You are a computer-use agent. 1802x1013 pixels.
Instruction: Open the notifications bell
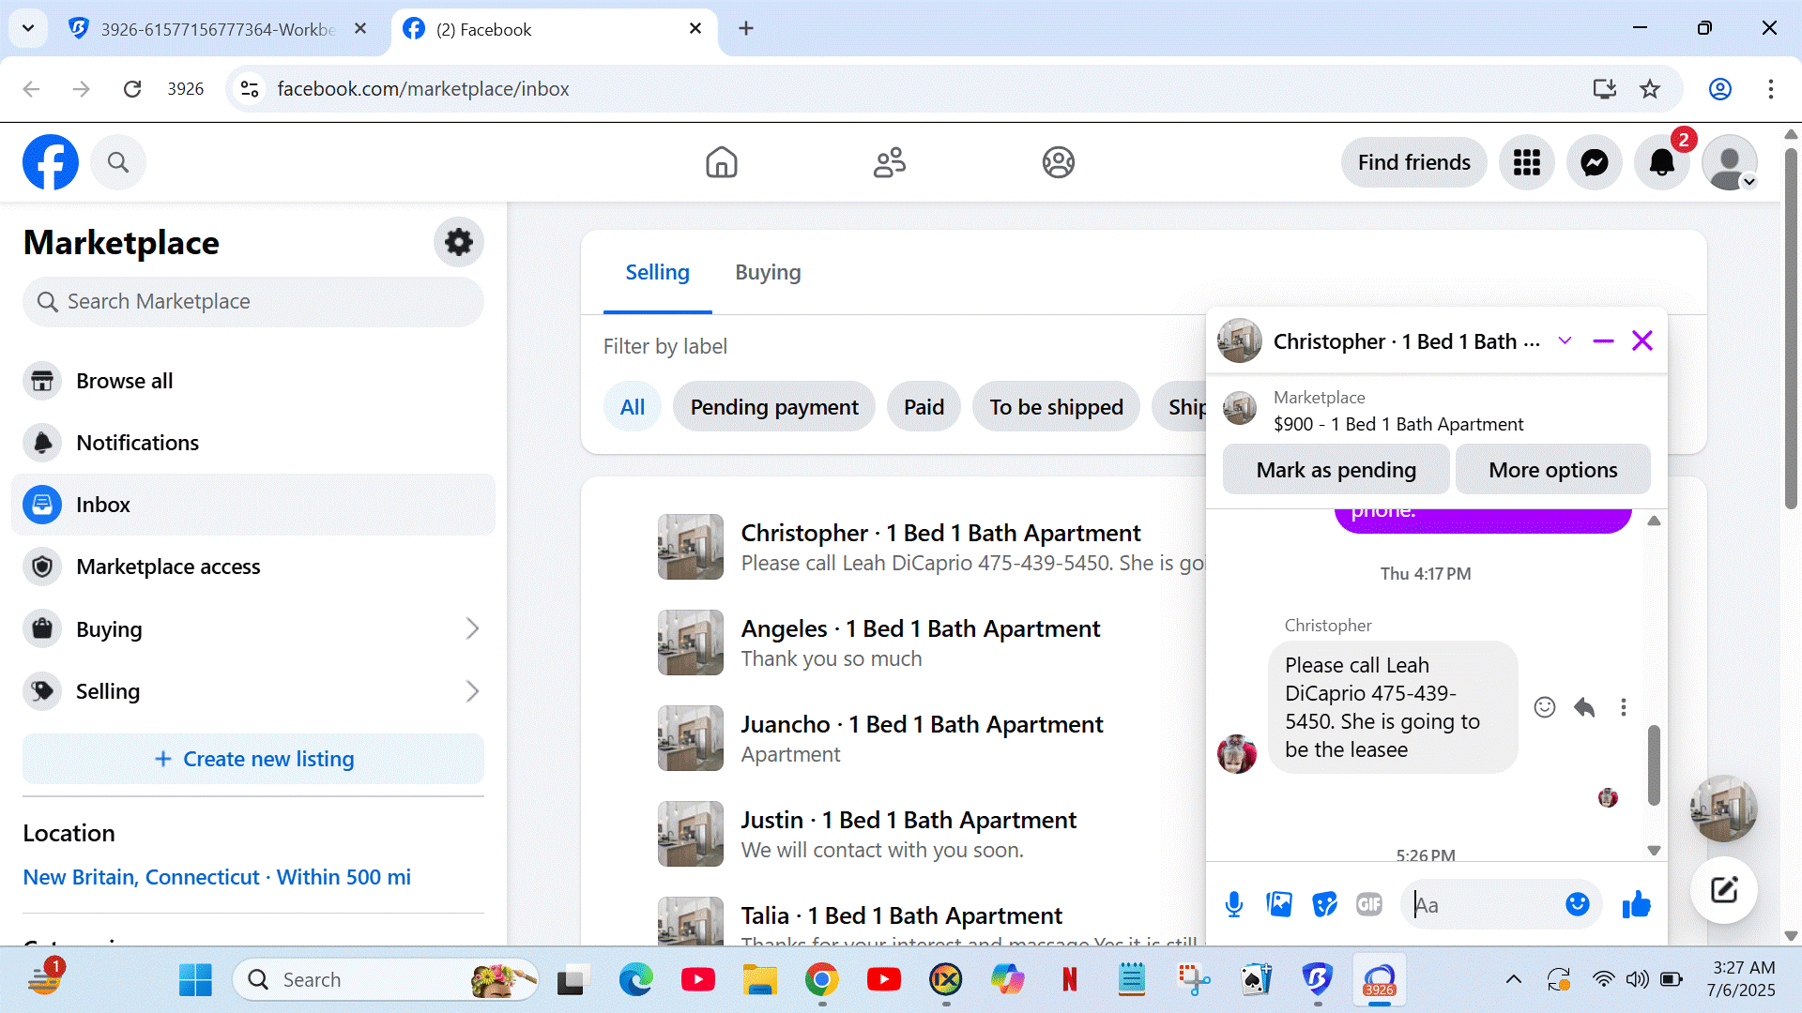click(1661, 162)
